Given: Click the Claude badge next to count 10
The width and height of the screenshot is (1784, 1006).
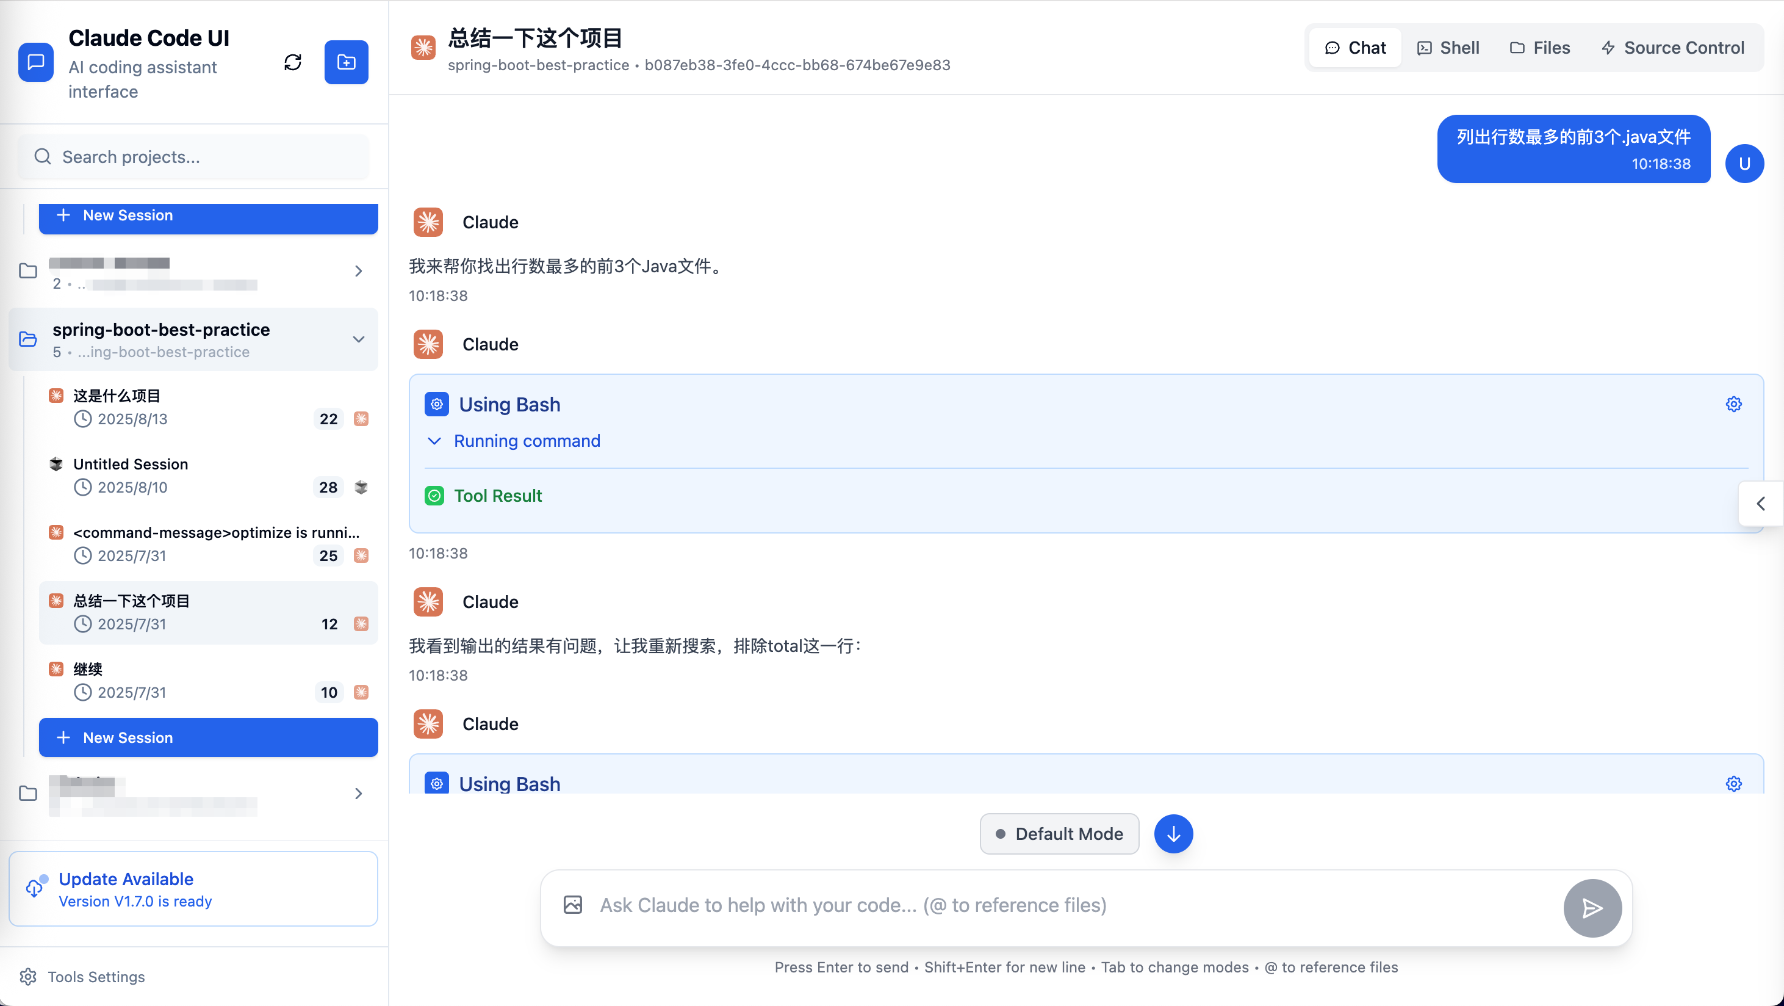Looking at the screenshot, I should (361, 692).
